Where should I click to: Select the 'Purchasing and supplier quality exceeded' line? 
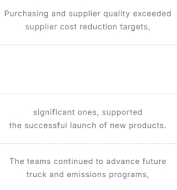[x=88, y=14]
